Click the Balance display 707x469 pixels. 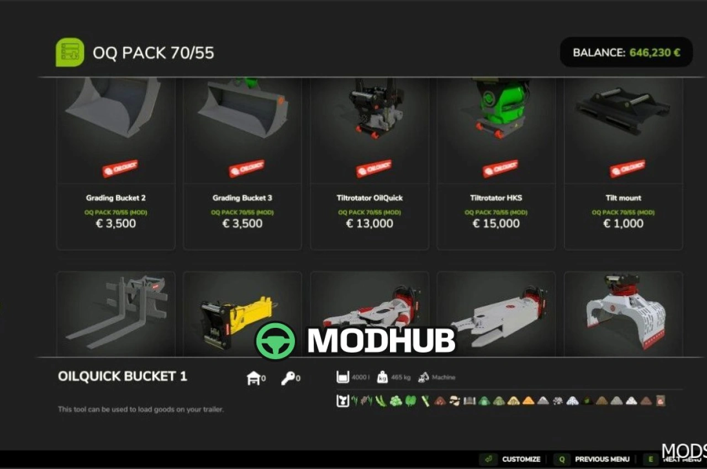[x=626, y=52]
